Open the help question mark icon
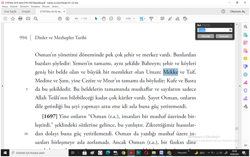250x157 pixels. (x=223, y=12)
